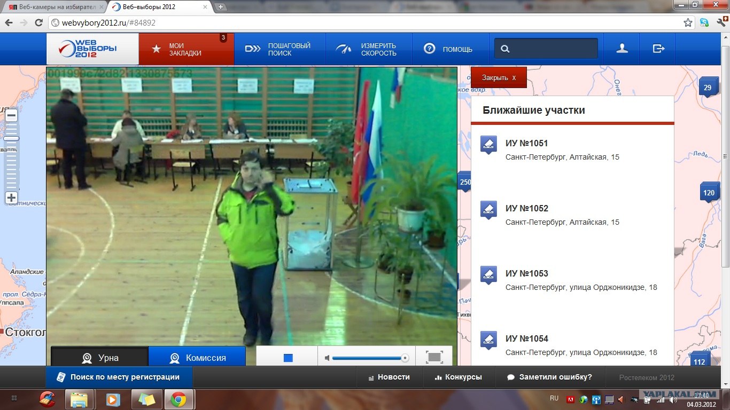
Task: Bookmark this page with the star icon
Action: tap(688, 23)
